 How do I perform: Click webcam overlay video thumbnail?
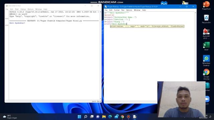click(181, 99)
